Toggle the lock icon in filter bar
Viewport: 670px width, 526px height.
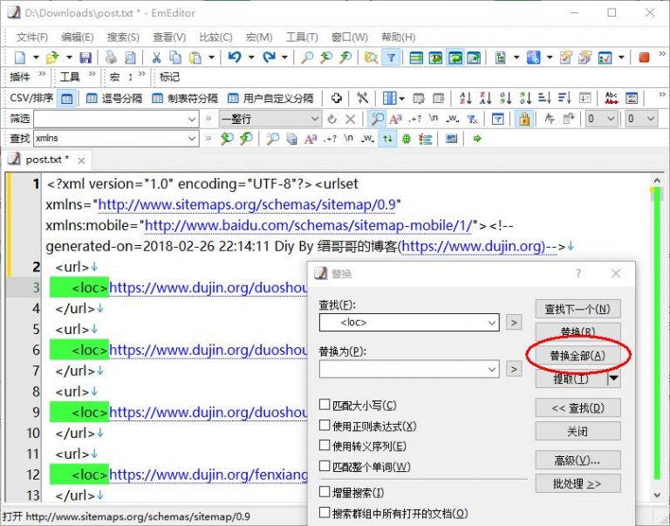(x=524, y=119)
